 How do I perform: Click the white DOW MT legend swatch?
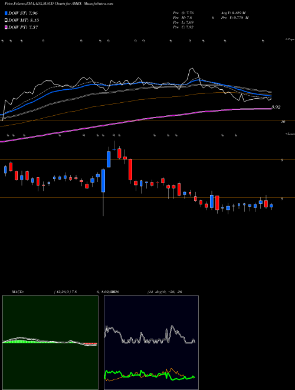point(6,21)
